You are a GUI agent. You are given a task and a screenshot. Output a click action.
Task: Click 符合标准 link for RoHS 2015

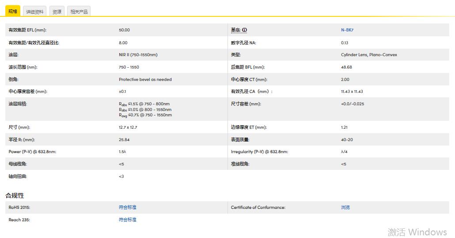128,207
